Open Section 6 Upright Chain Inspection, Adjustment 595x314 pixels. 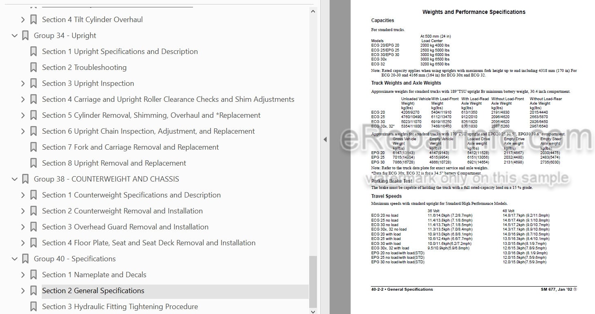coord(148,131)
